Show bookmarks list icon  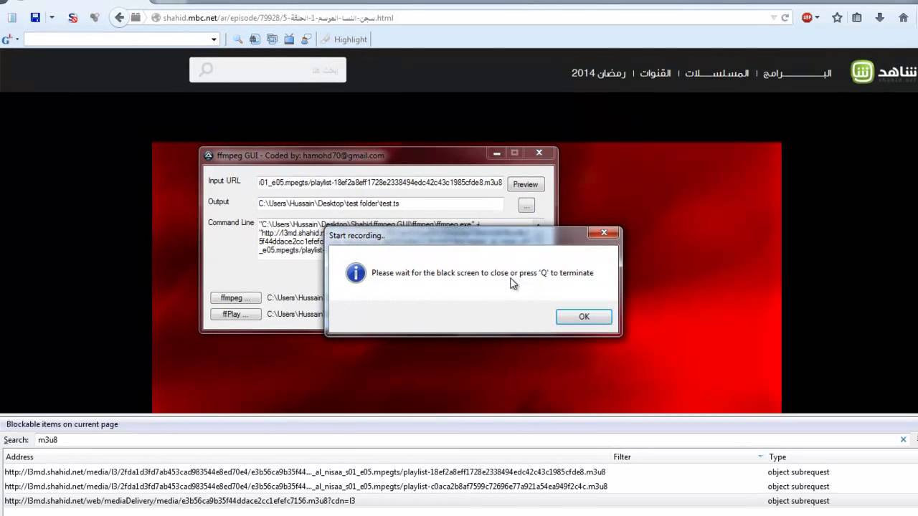pyautogui.click(x=857, y=18)
